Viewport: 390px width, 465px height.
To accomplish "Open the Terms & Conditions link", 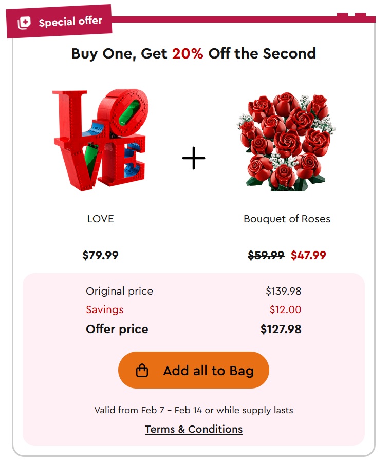I will coord(194,429).
